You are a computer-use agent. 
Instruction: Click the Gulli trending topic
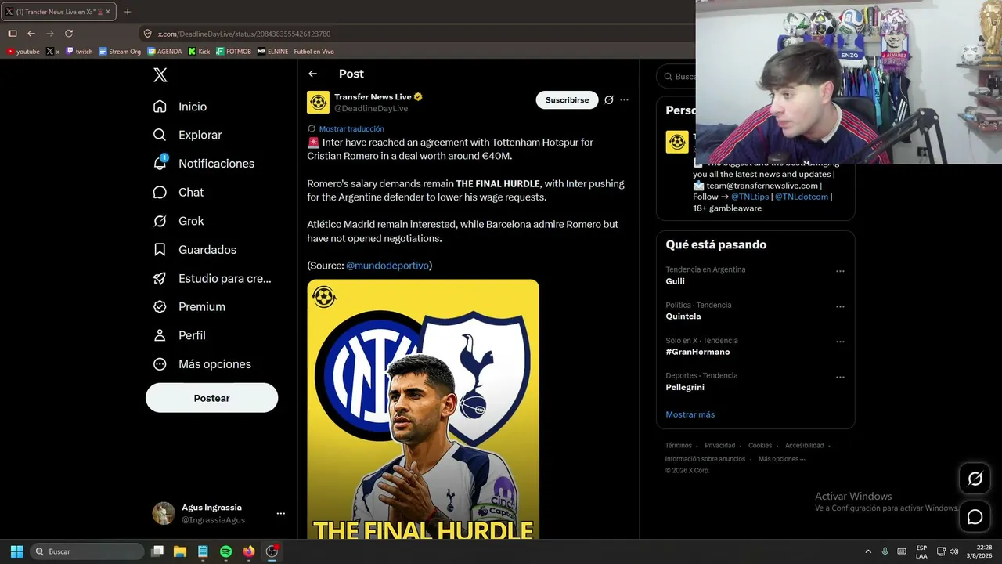click(675, 281)
